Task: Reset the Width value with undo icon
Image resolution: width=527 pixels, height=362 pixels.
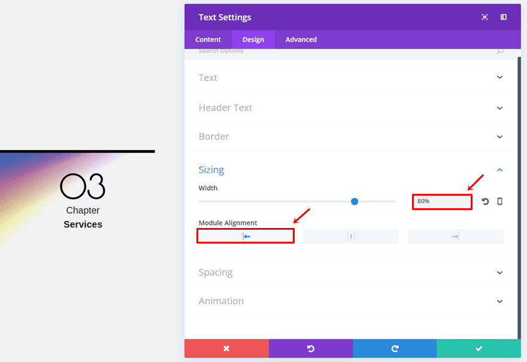Action: click(485, 202)
